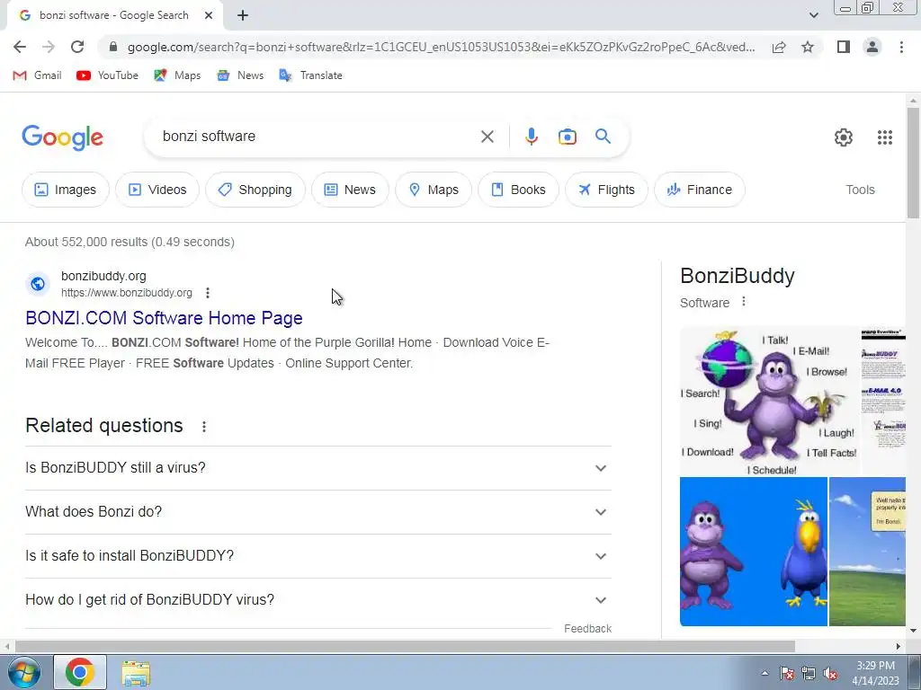Click the vertical scrollbar thumb
This screenshot has height=690, width=921.
pyautogui.click(x=913, y=162)
